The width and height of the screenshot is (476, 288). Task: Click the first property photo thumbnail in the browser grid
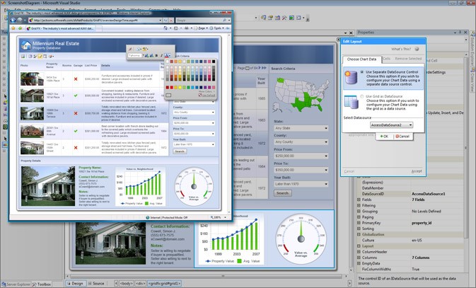coord(32,79)
